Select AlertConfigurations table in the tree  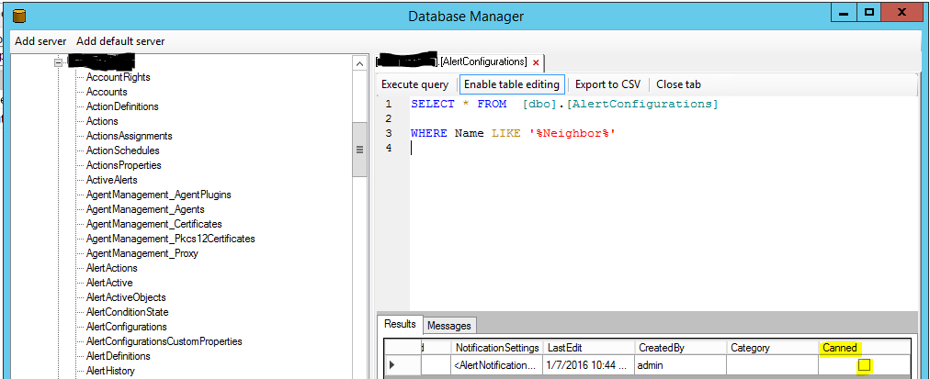(x=126, y=327)
